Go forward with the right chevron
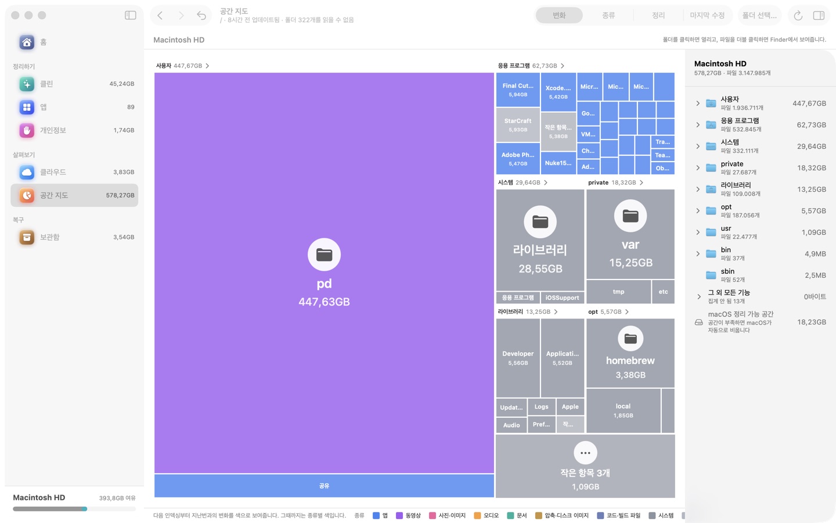This screenshot has height=523, width=836. pos(181,15)
